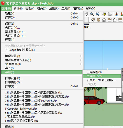This screenshot has height=128, width=123.
Task: Switch to Iso view house icon
Action: [93, 20]
